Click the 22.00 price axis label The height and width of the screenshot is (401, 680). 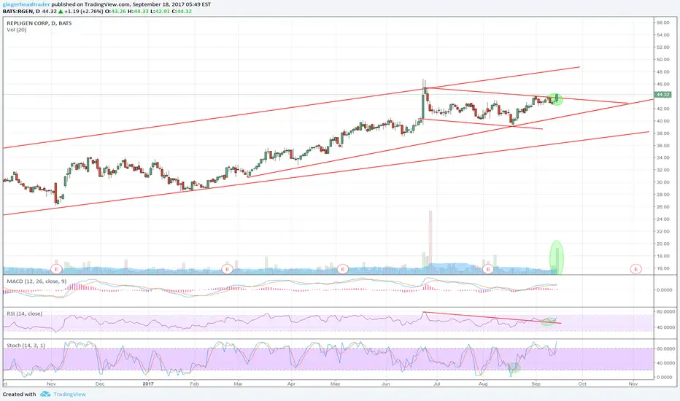(x=662, y=232)
